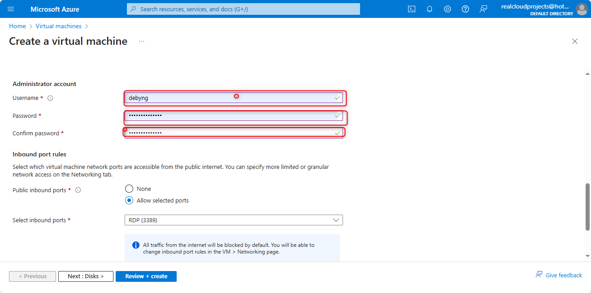Go to Home breadcrumb
This screenshot has width=591, height=293.
pos(17,26)
